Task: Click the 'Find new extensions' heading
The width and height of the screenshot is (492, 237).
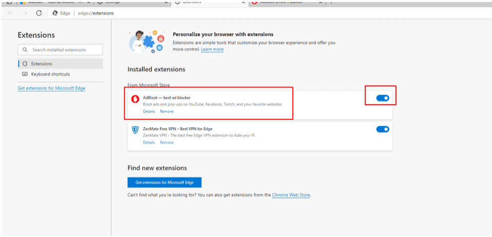Action: (157, 168)
